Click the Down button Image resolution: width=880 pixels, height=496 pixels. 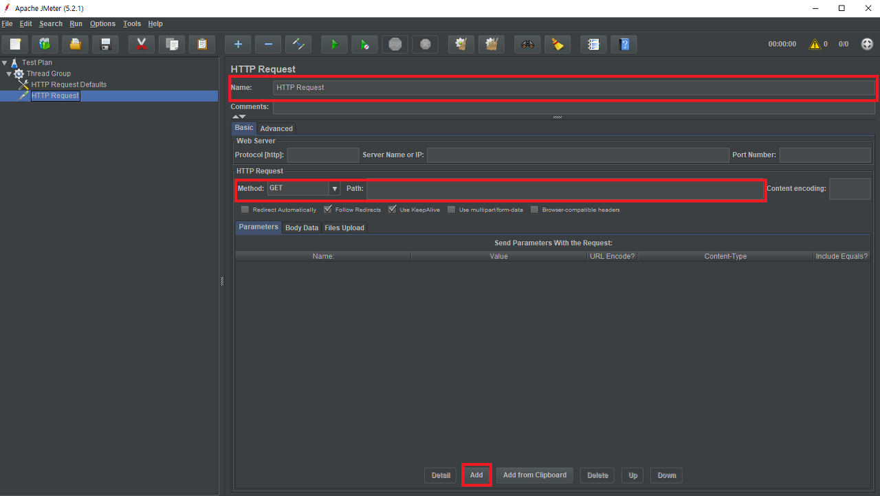[x=667, y=475]
